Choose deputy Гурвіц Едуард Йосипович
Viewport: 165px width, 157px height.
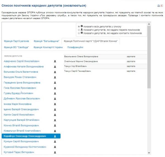[x=18, y=93]
